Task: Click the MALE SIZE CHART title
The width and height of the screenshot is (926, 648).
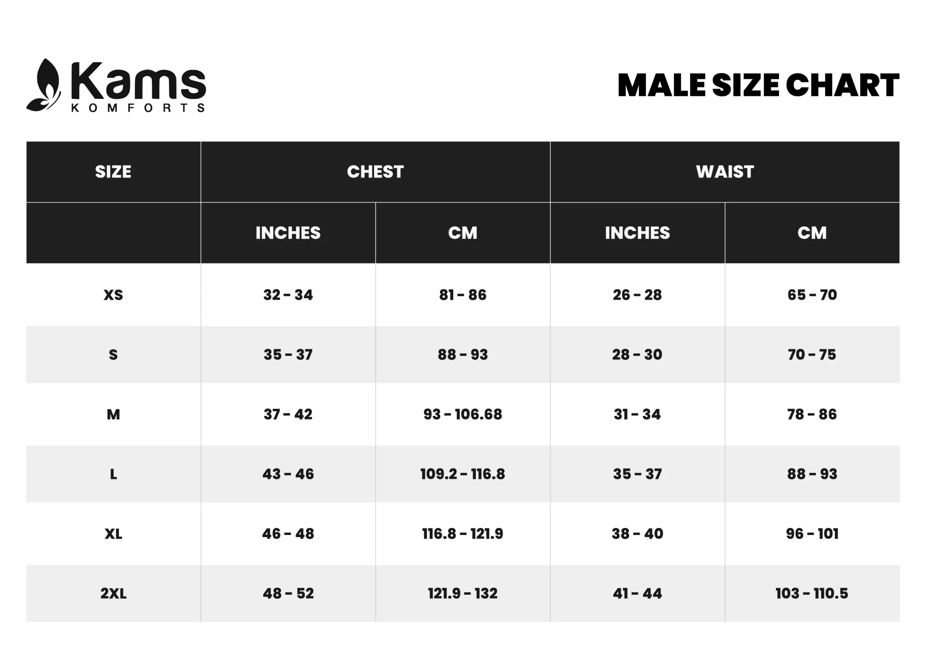Action: tap(758, 85)
